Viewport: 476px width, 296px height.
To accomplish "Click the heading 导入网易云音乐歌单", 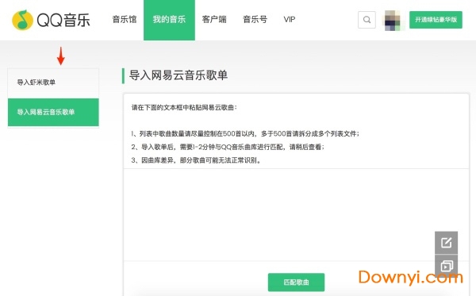I will pos(178,75).
